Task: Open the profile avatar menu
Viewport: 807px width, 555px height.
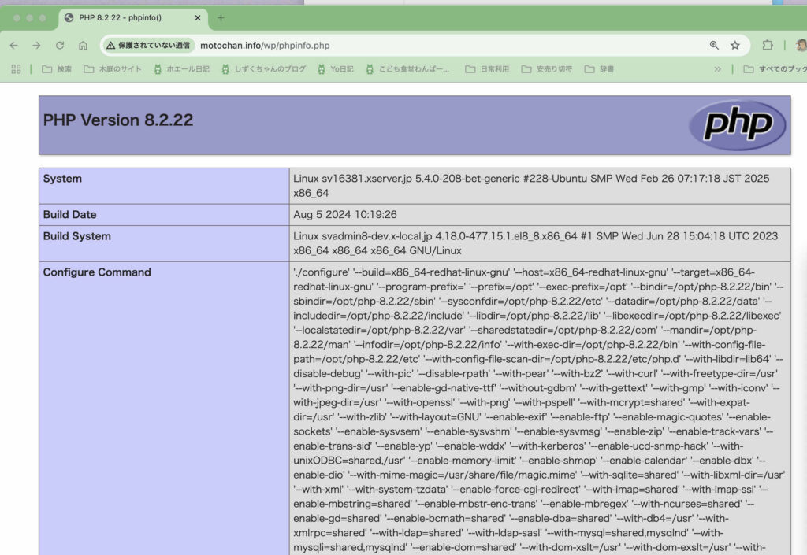Action: pos(801,45)
